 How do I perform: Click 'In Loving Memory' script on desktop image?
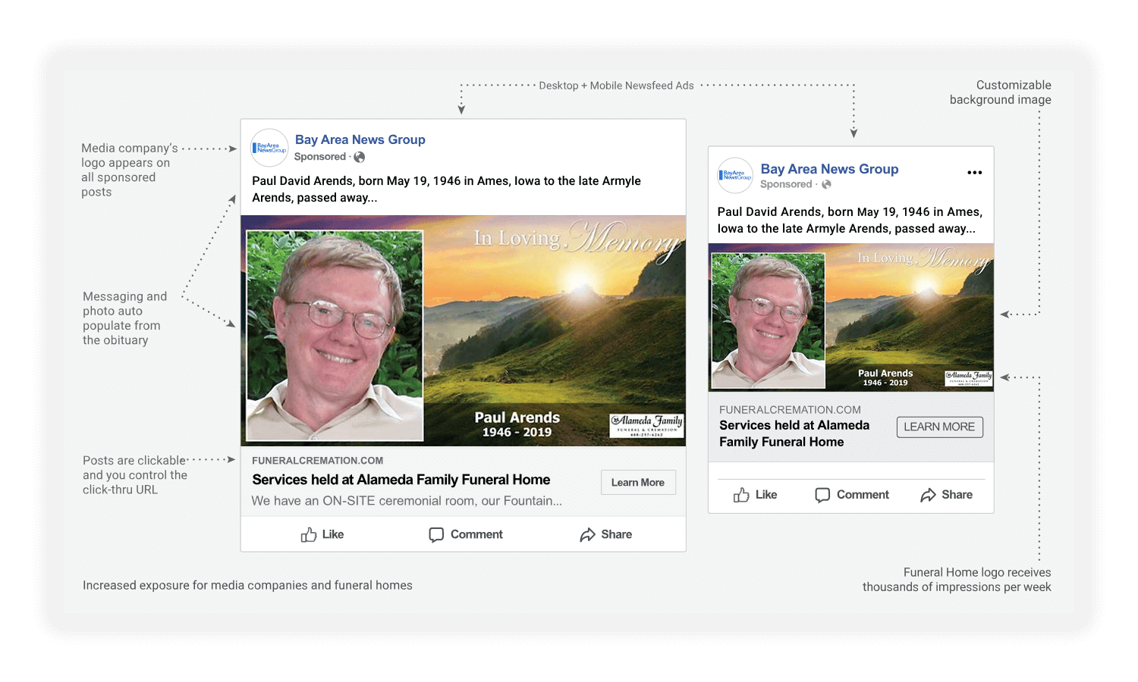pyautogui.click(x=578, y=239)
